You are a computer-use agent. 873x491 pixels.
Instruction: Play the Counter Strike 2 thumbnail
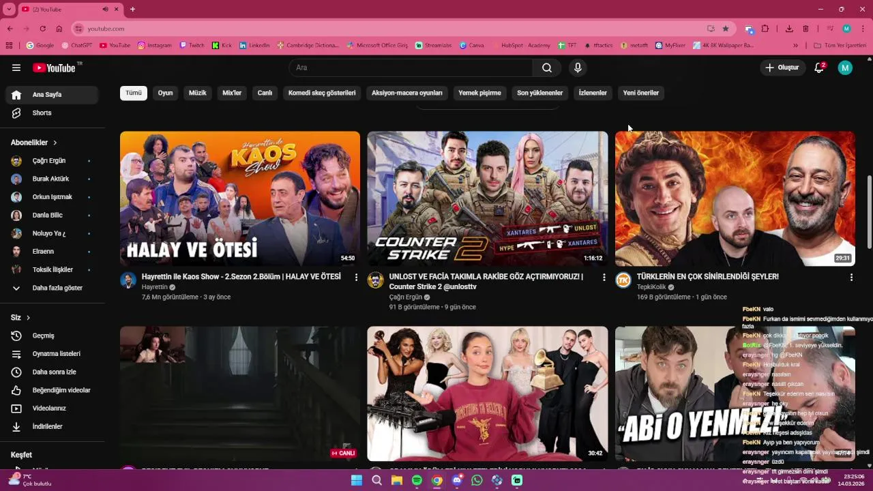488,198
